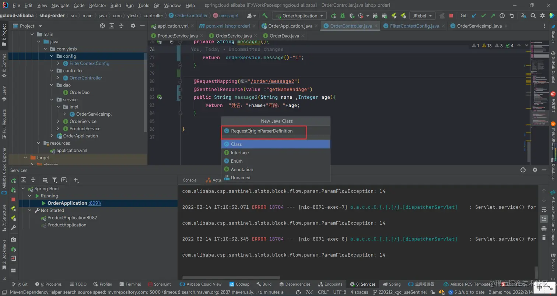Select OrderServiceImpl in Project tree
The height and width of the screenshot is (296, 557).
[94, 114]
